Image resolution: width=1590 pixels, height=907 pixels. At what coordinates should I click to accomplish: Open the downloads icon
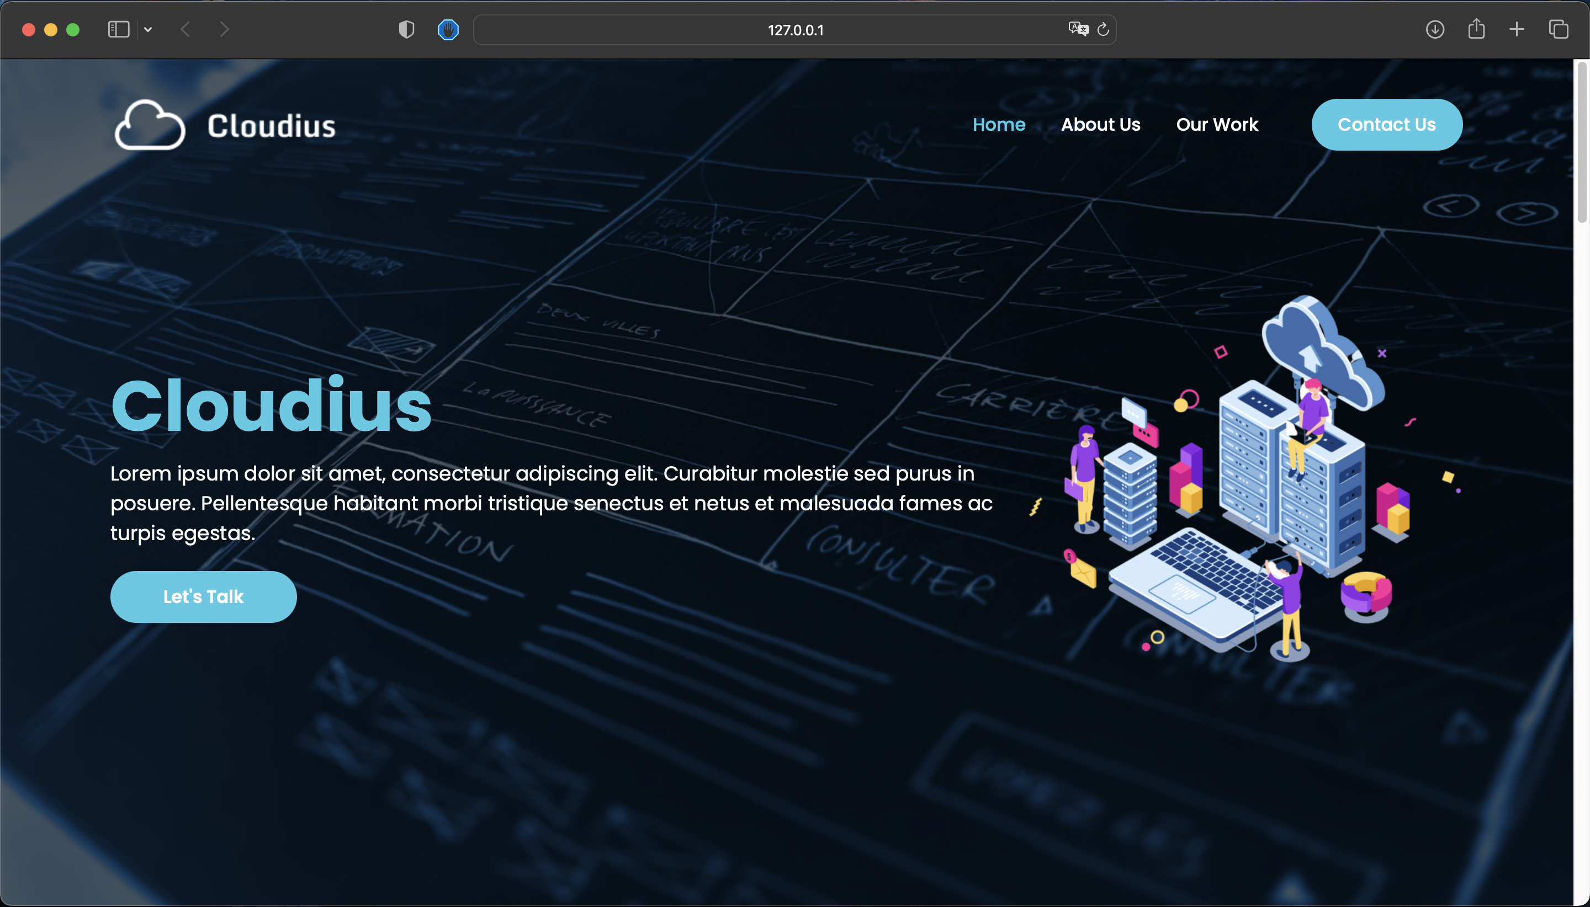[x=1435, y=29]
